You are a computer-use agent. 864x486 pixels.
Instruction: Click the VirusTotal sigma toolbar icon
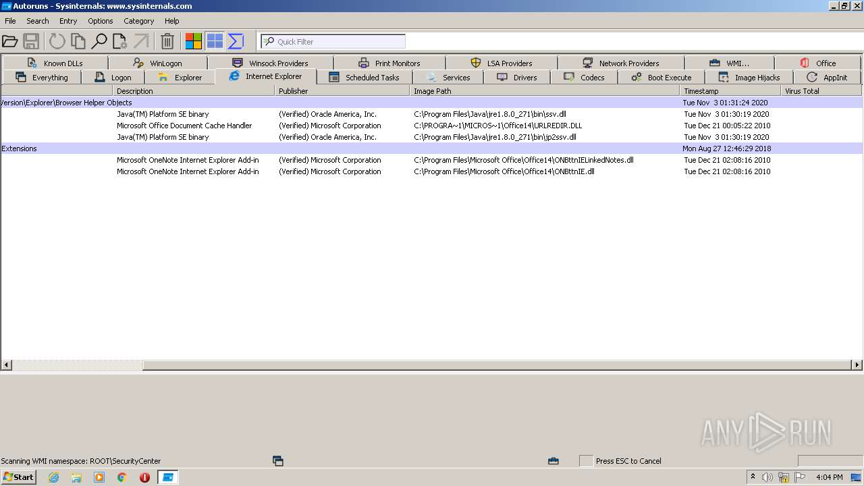click(236, 41)
